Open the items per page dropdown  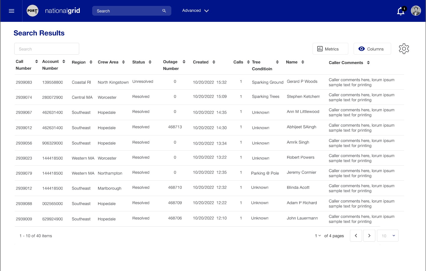click(x=388, y=236)
